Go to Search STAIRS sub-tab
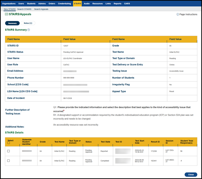 24,9
